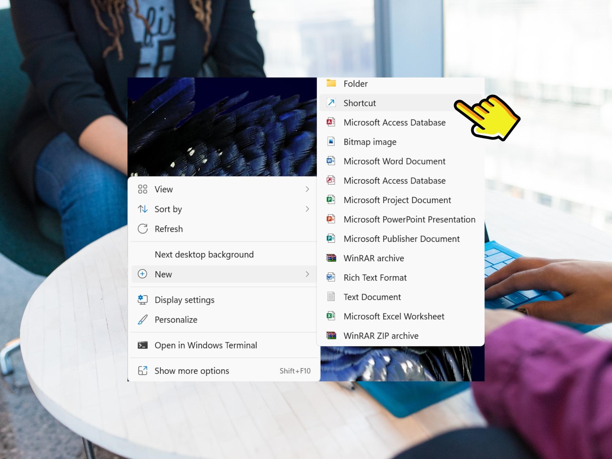The width and height of the screenshot is (612, 459).
Task: Select Microsoft Publisher Document from New menu
Action: (401, 238)
